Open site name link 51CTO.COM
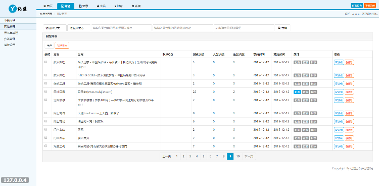379x186 pixels. click(x=111, y=75)
